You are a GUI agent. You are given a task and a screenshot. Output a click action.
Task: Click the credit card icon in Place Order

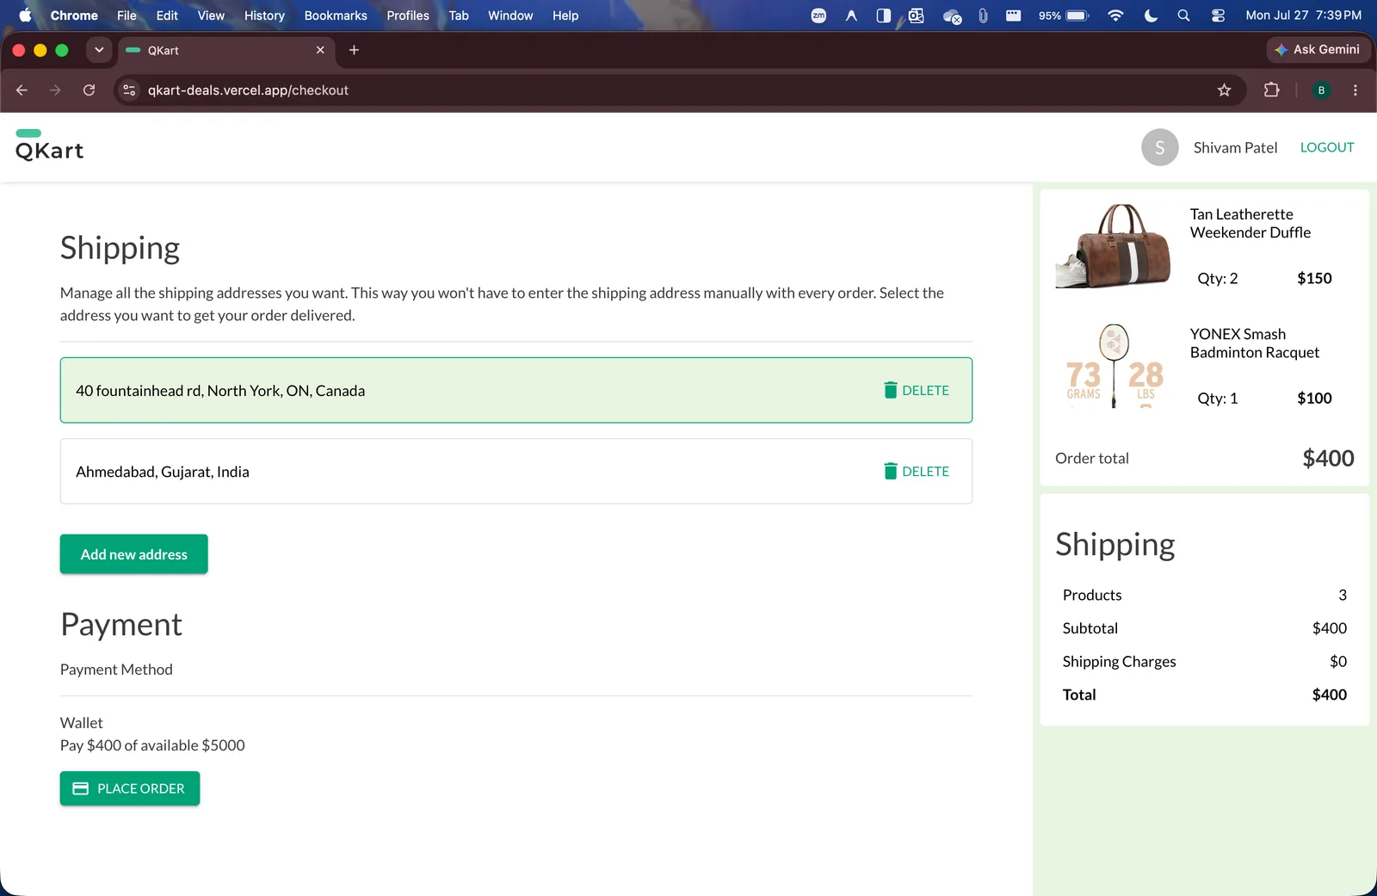[81, 788]
